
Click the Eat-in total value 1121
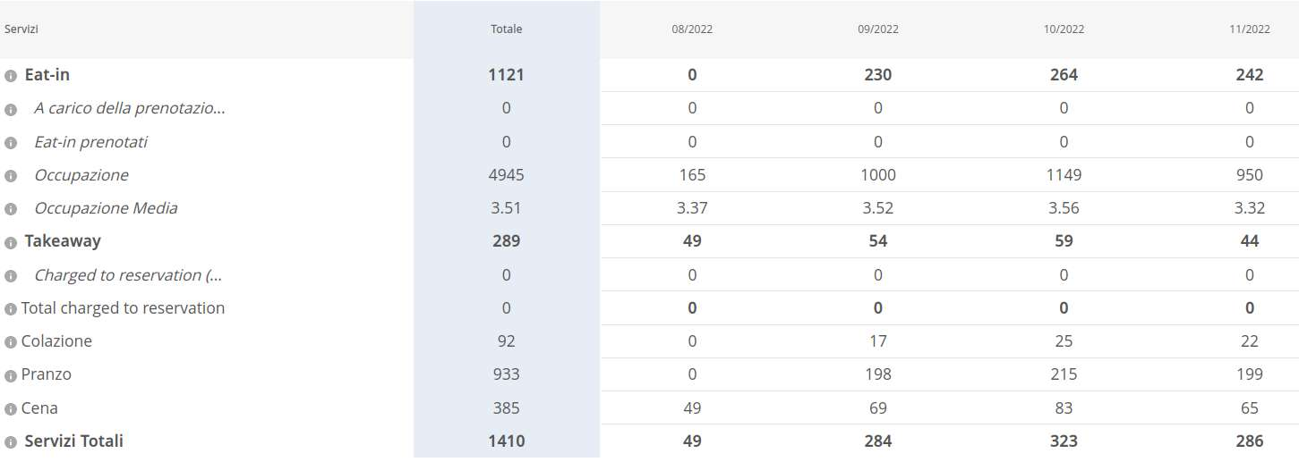(506, 75)
